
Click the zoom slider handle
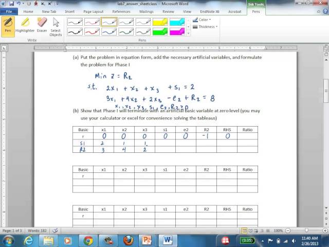(x=306, y=231)
